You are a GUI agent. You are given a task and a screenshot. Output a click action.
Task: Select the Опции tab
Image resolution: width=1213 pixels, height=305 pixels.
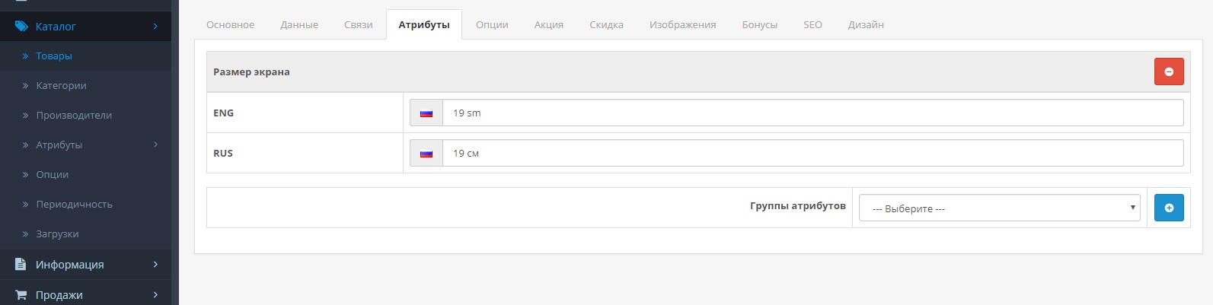click(492, 25)
